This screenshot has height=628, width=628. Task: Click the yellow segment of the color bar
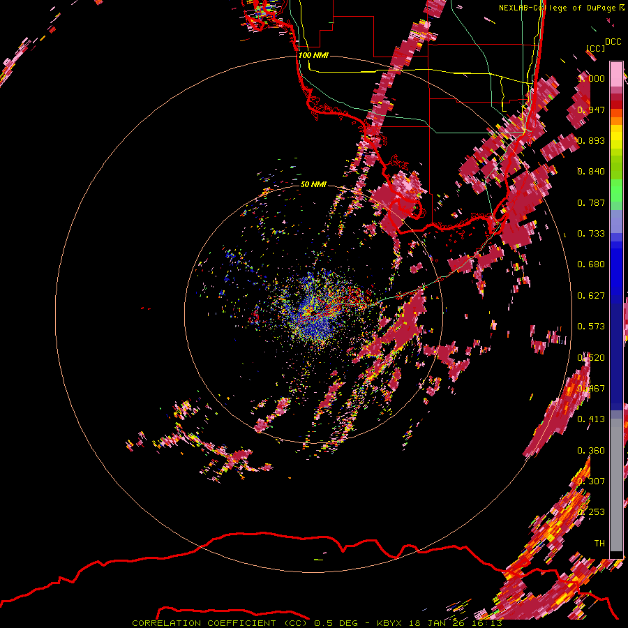coord(616,137)
